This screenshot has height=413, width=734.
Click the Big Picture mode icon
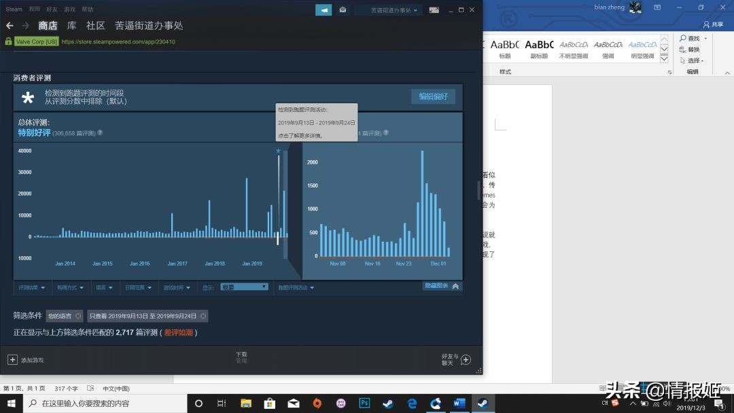click(x=434, y=10)
